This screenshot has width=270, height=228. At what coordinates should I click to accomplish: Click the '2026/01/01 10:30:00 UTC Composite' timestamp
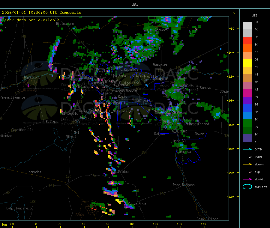point(41,13)
